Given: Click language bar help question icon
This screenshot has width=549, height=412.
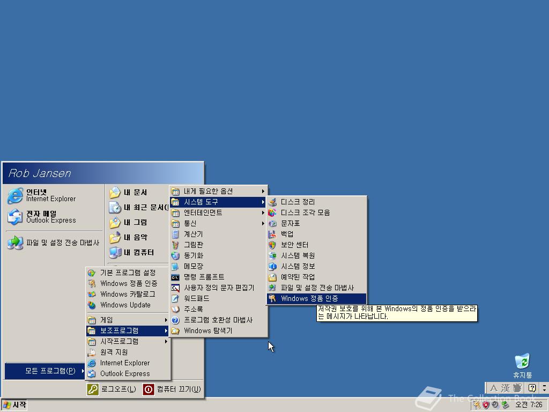Looking at the screenshot, I should 532,388.
